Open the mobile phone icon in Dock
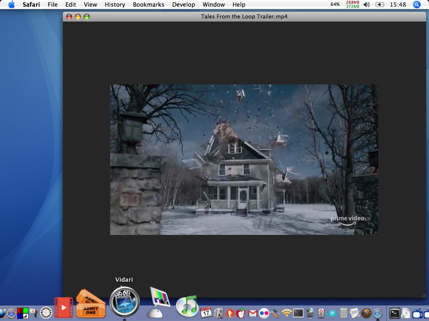This screenshot has width=429, height=321. pos(321,313)
